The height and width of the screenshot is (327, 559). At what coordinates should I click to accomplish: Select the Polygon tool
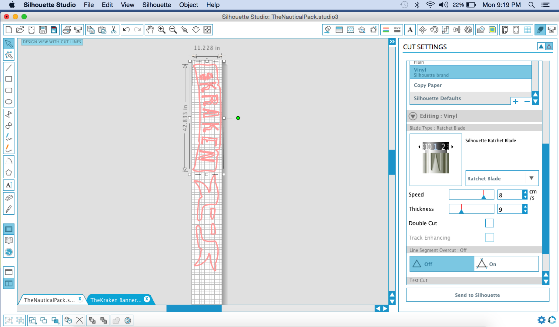point(8,173)
